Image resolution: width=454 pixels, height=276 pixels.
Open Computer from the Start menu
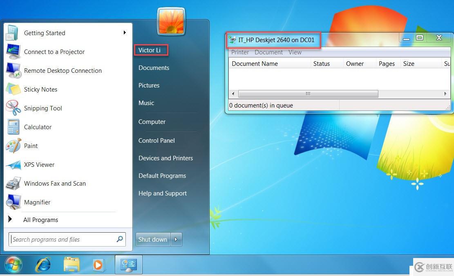coord(152,122)
